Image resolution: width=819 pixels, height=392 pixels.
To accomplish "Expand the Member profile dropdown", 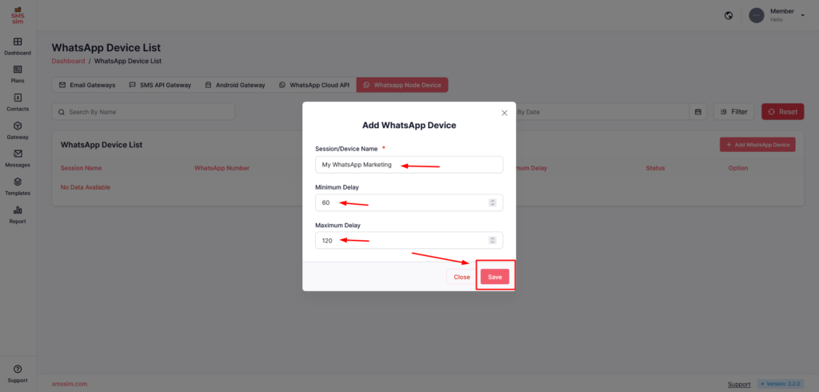I will [x=801, y=13].
